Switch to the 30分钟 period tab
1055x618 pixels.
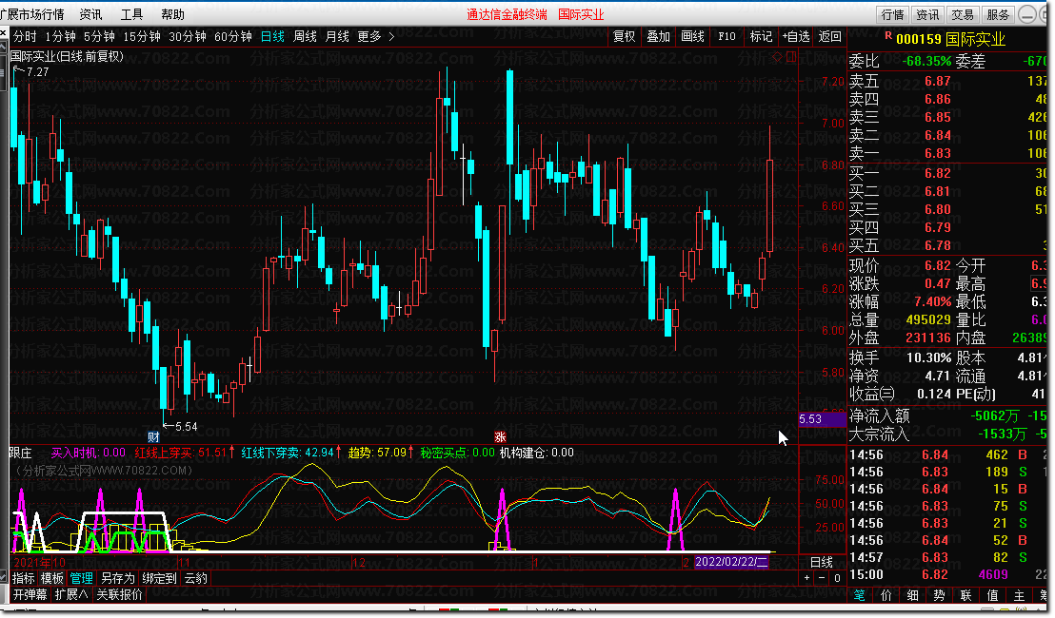(x=187, y=36)
